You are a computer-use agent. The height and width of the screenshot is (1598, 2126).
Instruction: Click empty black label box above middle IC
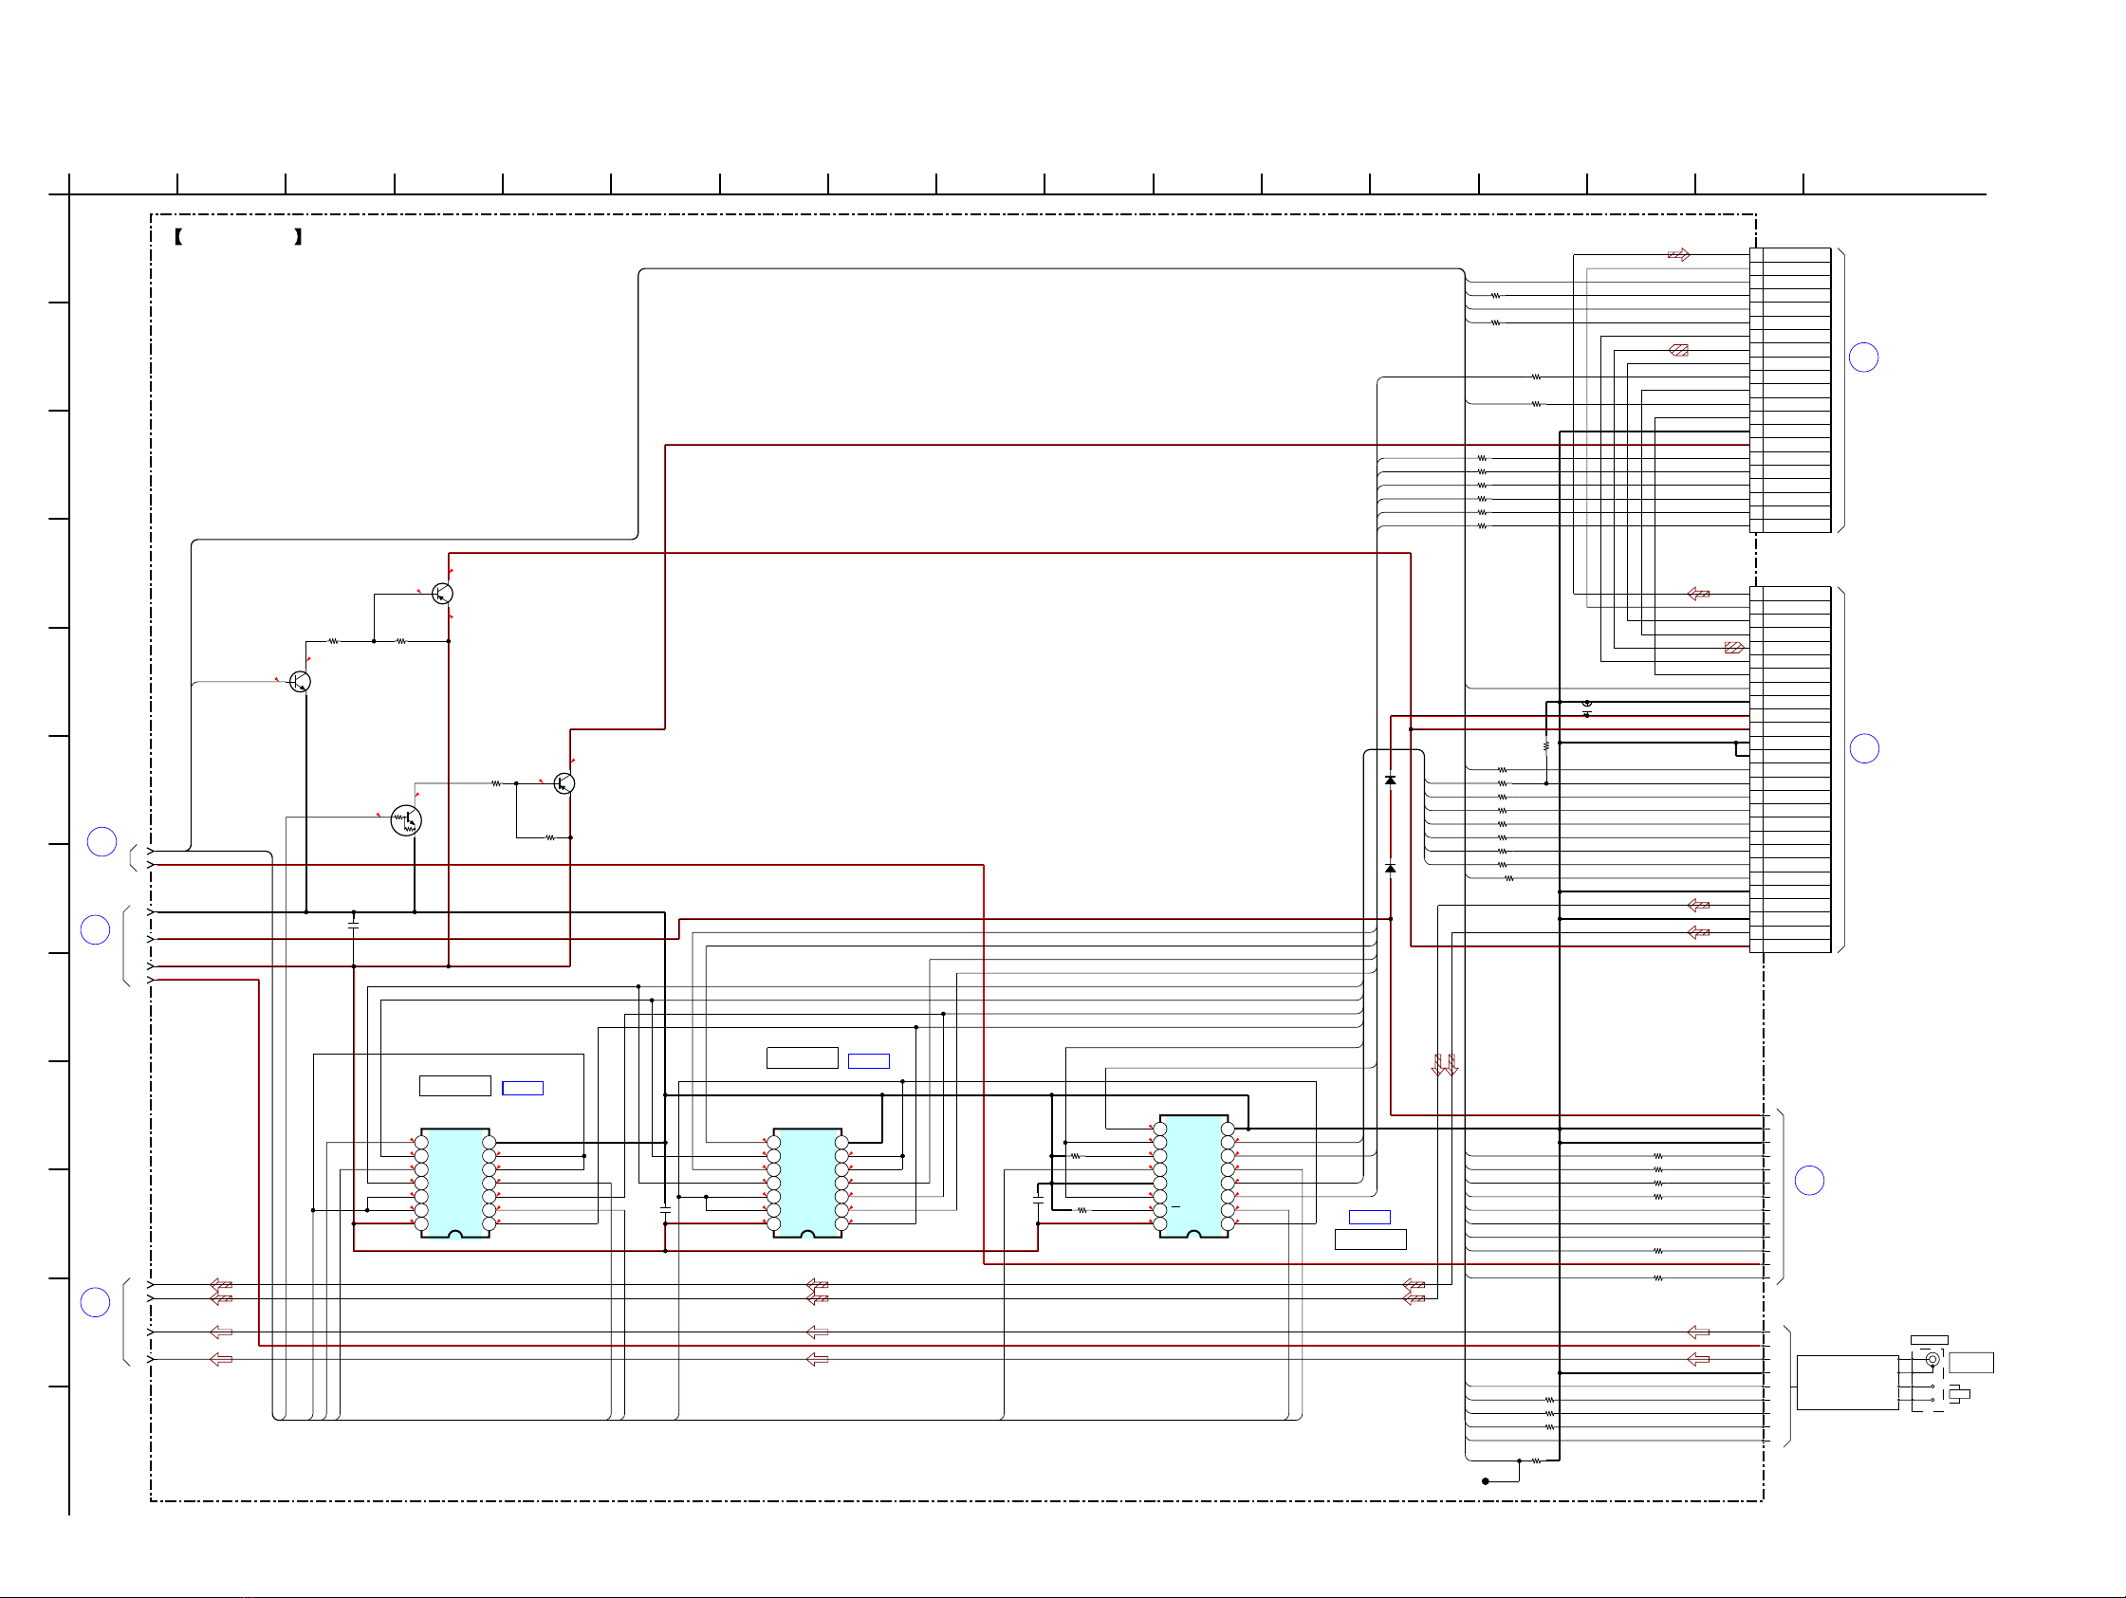803,1058
